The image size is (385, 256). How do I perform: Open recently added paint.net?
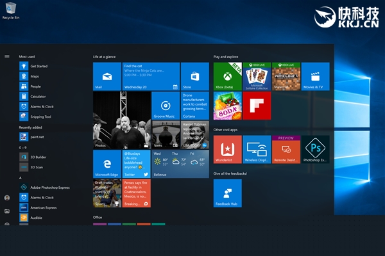tap(31, 137)
